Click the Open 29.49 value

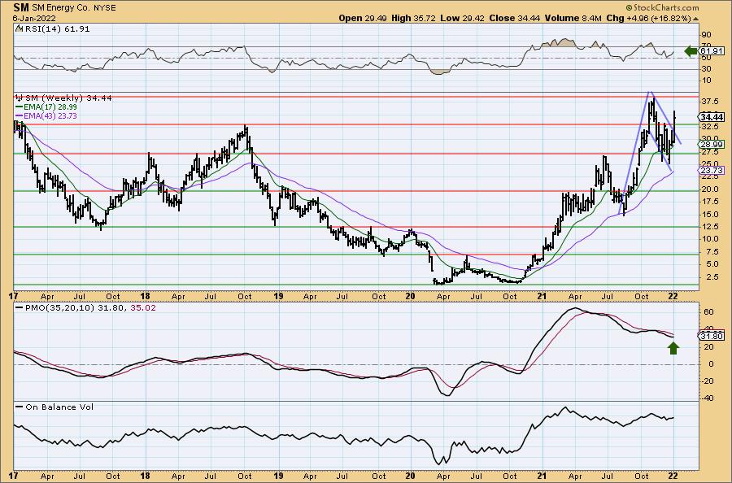(362, 18)
